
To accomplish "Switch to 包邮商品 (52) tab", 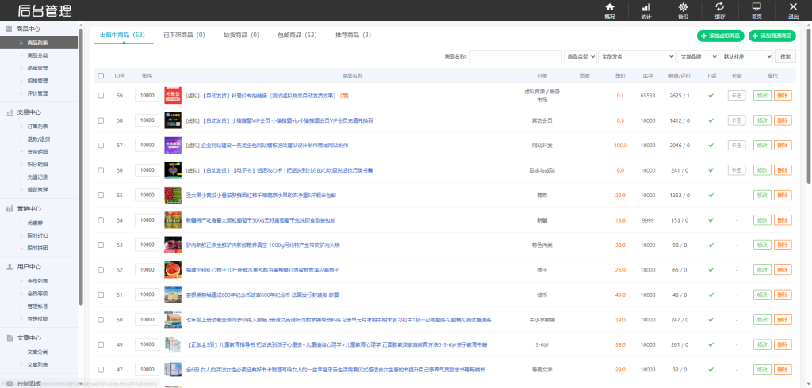I will pyautogui.click(x=297, y=35).
